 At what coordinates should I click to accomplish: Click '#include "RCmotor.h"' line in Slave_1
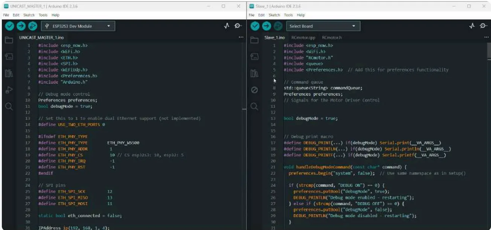[308, 58]
